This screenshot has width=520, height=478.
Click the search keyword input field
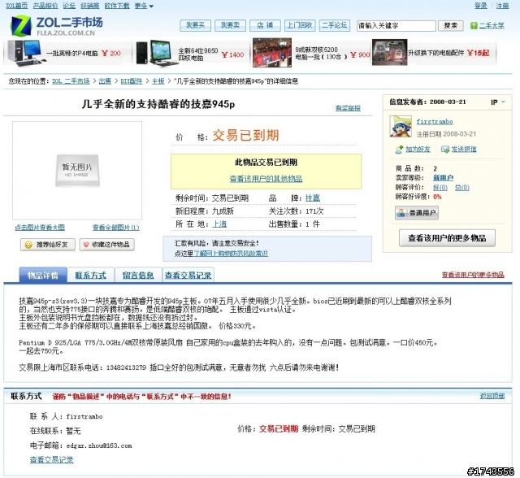(x=396, y=25)
